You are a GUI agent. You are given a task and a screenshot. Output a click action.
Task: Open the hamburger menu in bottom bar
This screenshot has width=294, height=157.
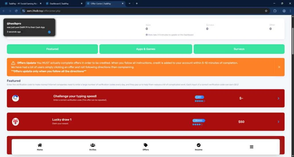[x=252, y=147]
